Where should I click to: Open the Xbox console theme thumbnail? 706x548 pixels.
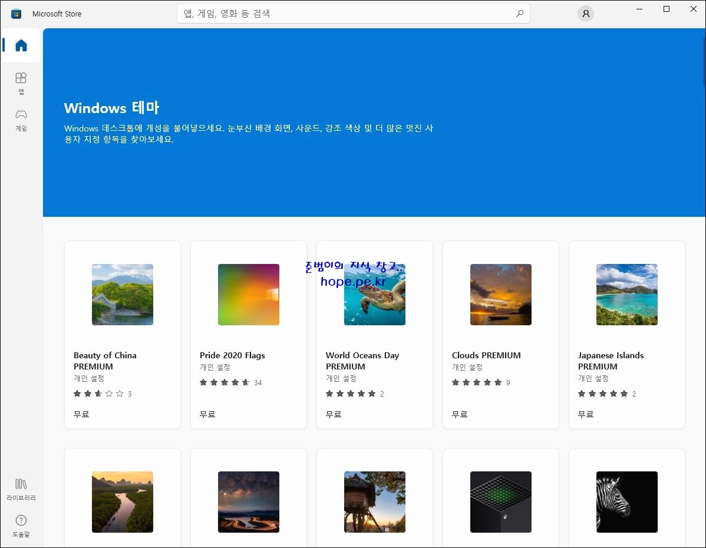coord(501,502)
